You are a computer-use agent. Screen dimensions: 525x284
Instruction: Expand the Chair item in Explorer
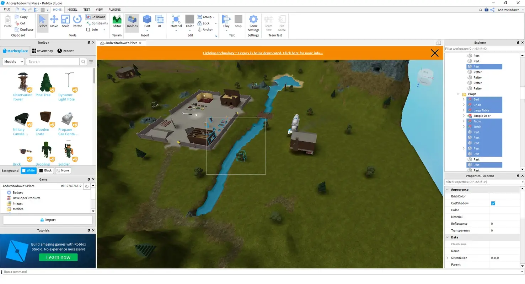tap(464, 105)
